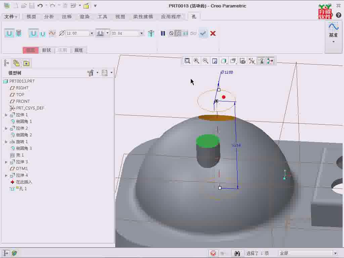The image size is (344, 258).
Task: Open the datum display filters icon
Action: [x=252, y=61]
